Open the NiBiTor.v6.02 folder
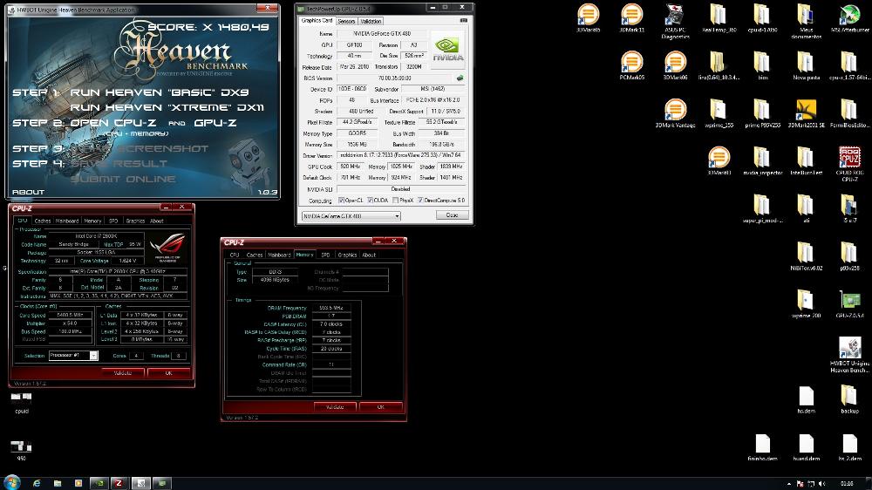The image size is (872, 490). coord(806,256)
